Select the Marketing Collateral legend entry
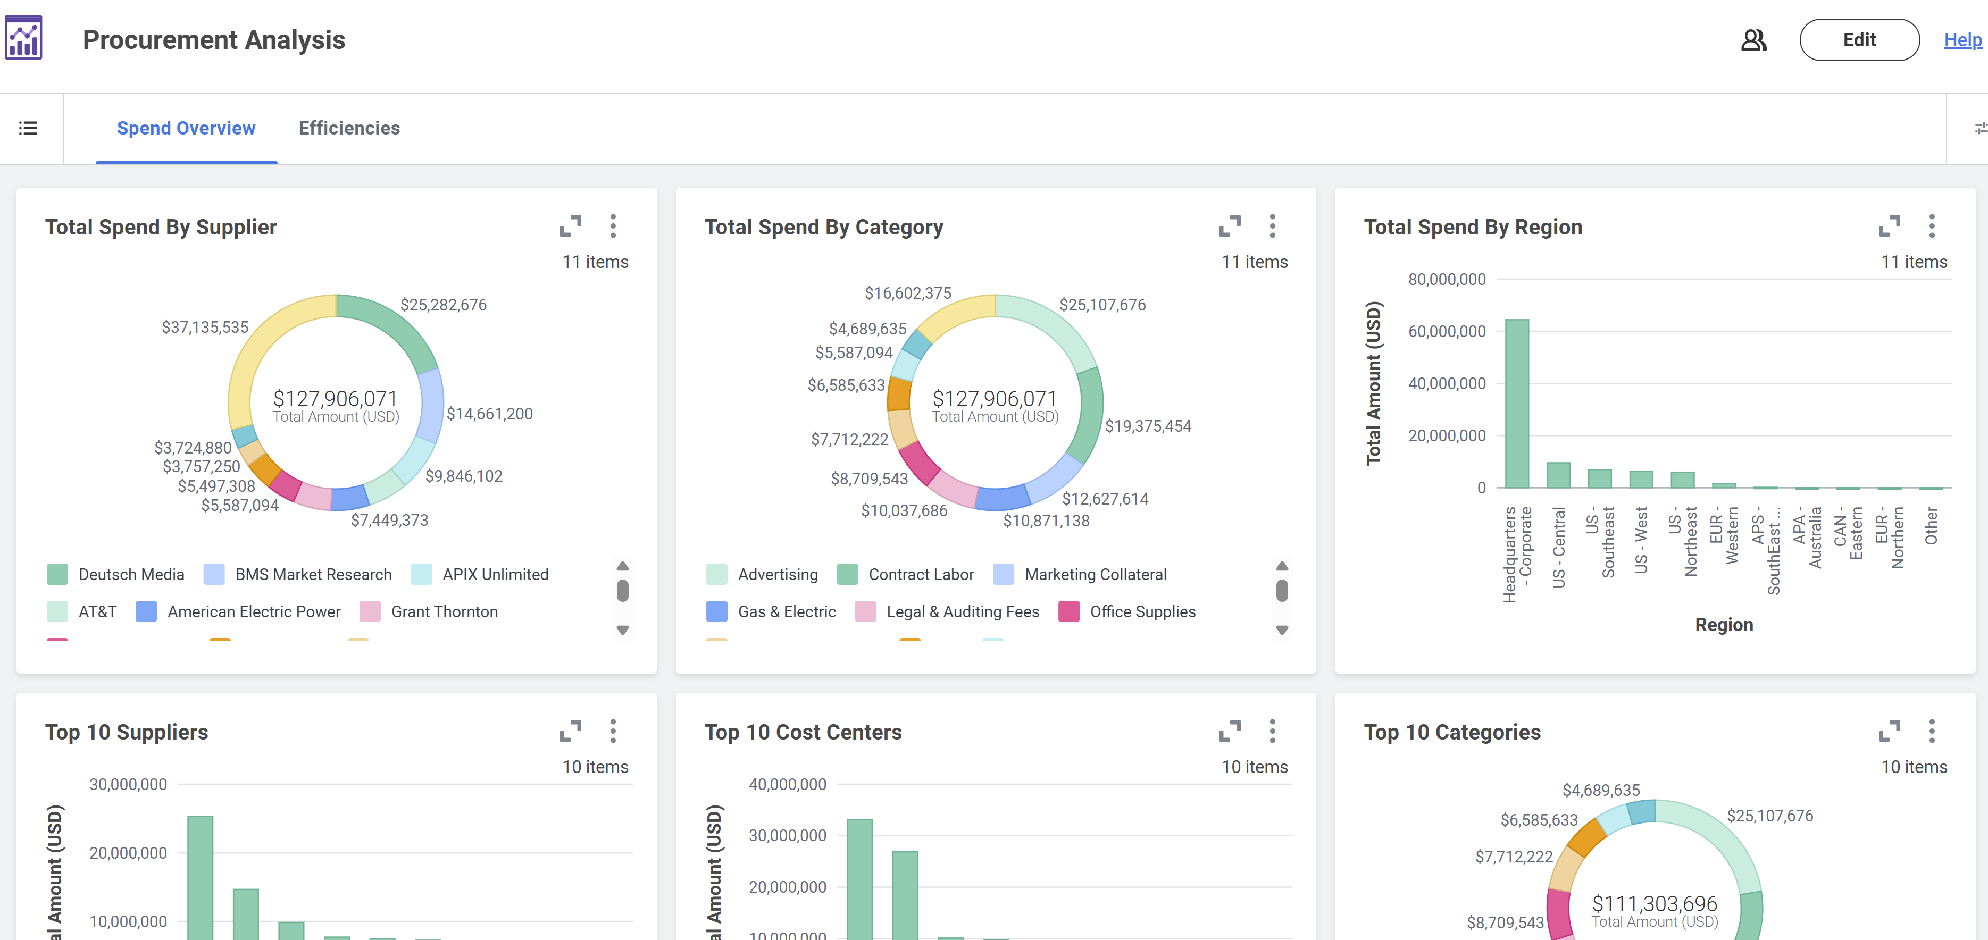Image resolution: width=1988 pixels, height=940 pixels. (x=1080, y=574)
